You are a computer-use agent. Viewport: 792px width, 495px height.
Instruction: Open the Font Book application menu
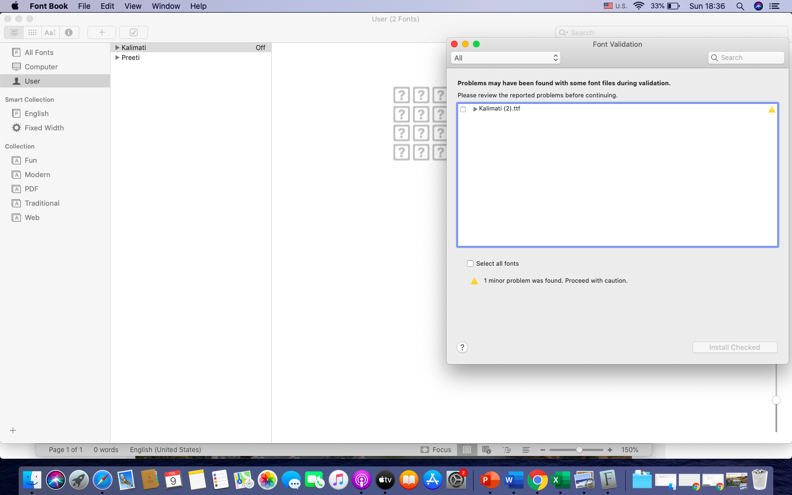pos(49,6)
